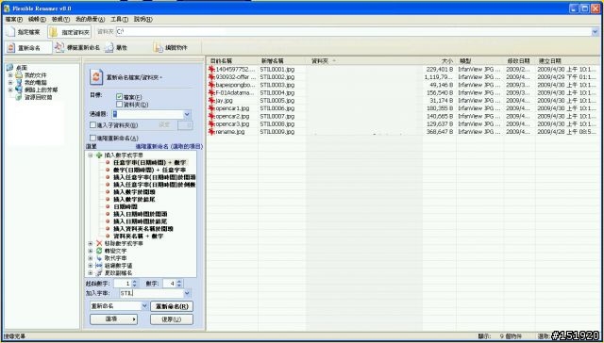Expand the 轉變文字 preset group
The image size is (604, 343).
pyautogui.click(x=91, y=251)
